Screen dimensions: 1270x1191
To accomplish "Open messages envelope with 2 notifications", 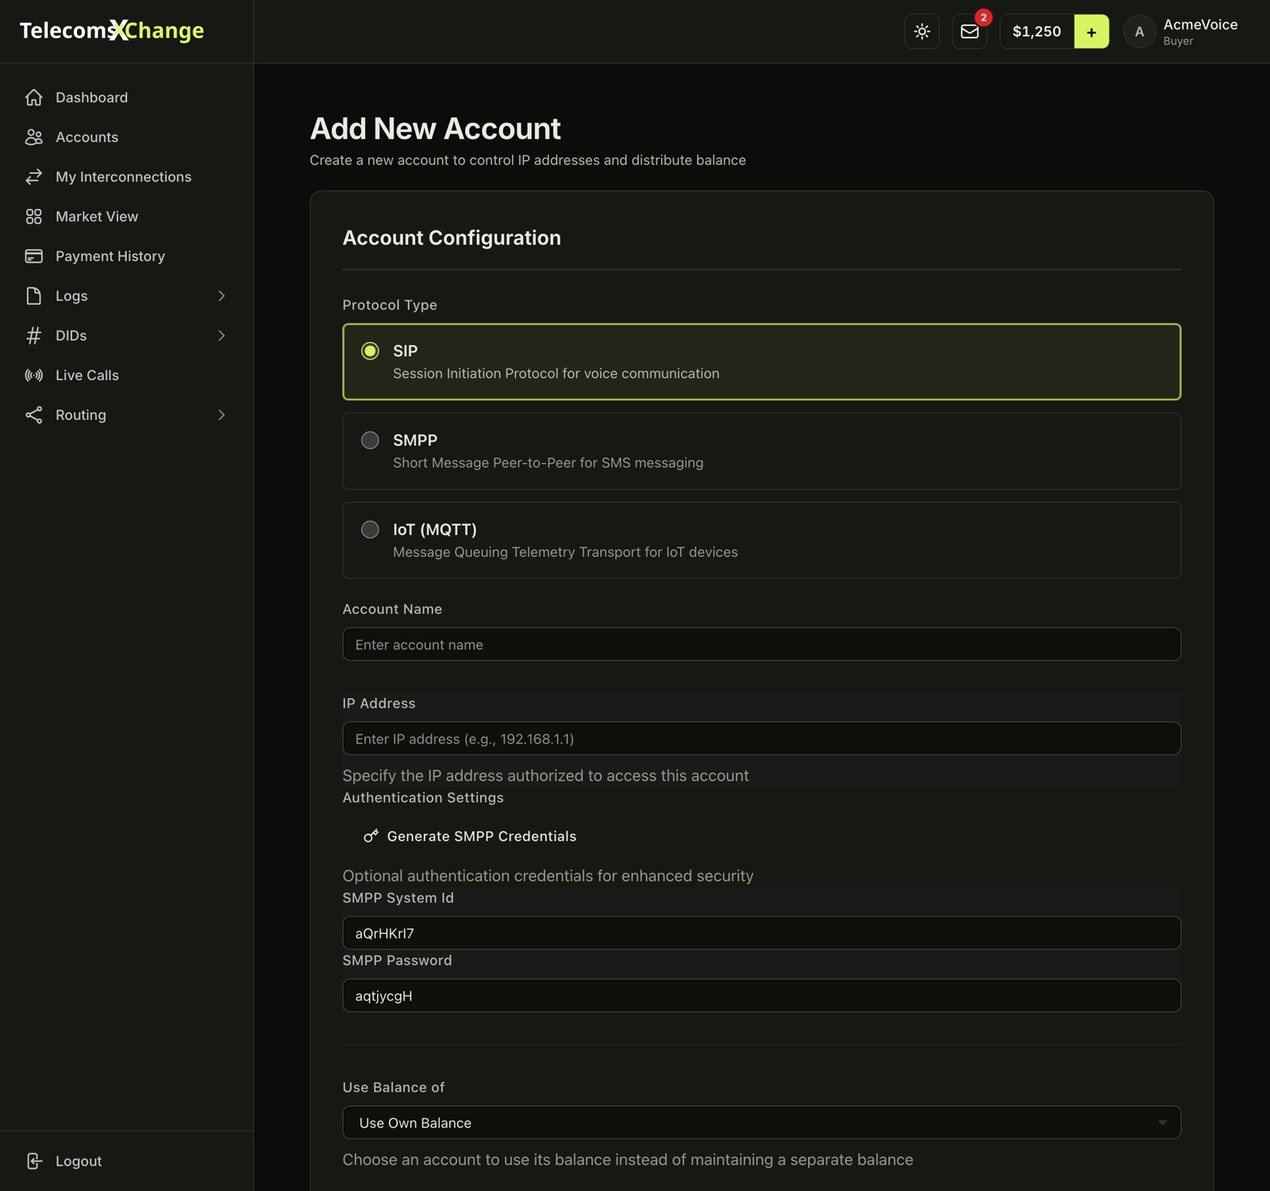I will (969, 32).
